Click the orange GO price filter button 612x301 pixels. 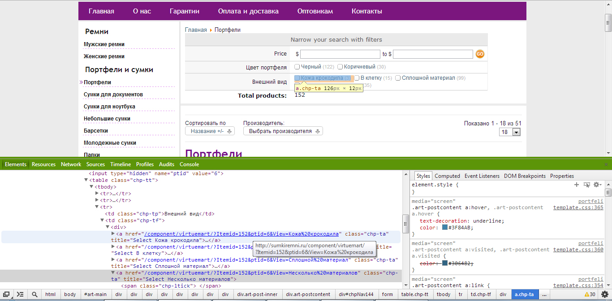coord(480,54)
